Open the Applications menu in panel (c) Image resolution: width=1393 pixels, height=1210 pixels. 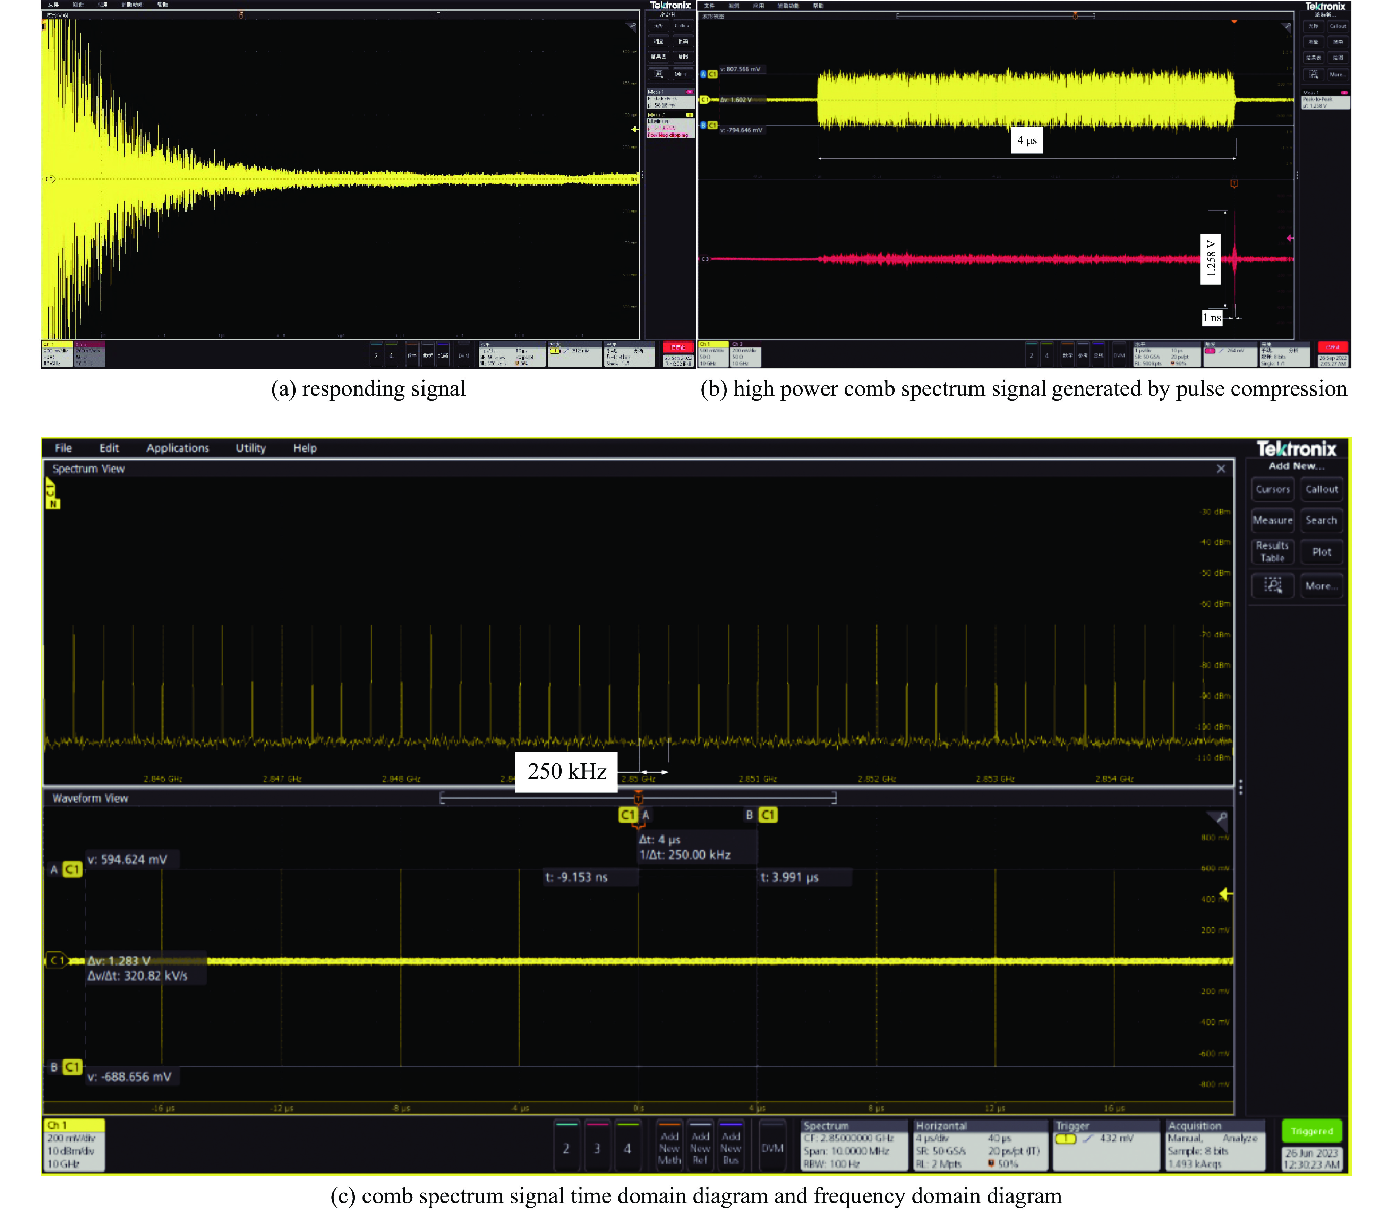(178, 448)
